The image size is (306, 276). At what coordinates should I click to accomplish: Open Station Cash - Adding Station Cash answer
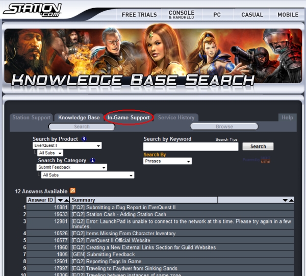(119, 214)
